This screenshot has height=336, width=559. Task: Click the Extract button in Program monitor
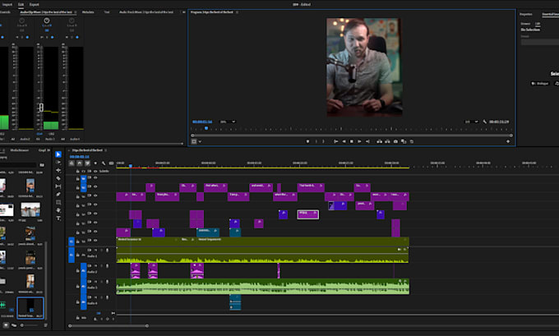[x=387, y=141]
